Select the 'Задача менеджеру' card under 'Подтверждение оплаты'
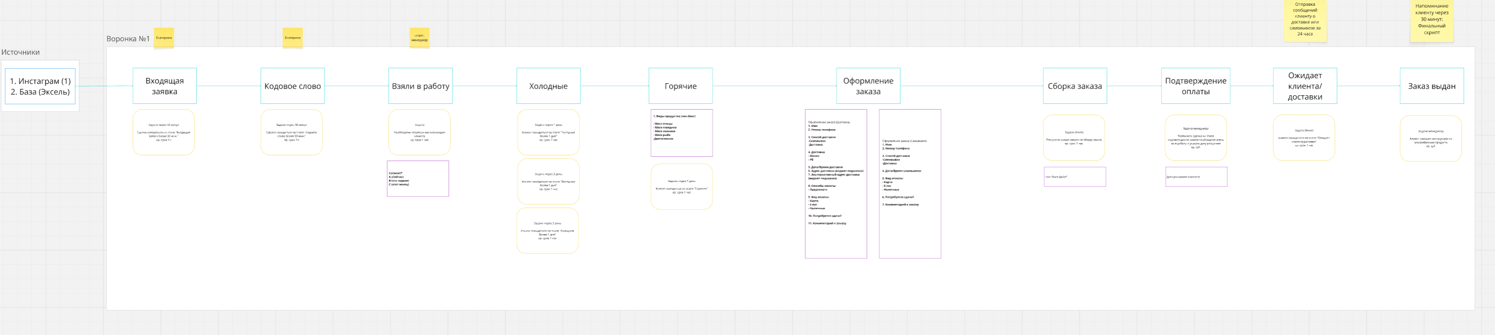 point(1196,138)
